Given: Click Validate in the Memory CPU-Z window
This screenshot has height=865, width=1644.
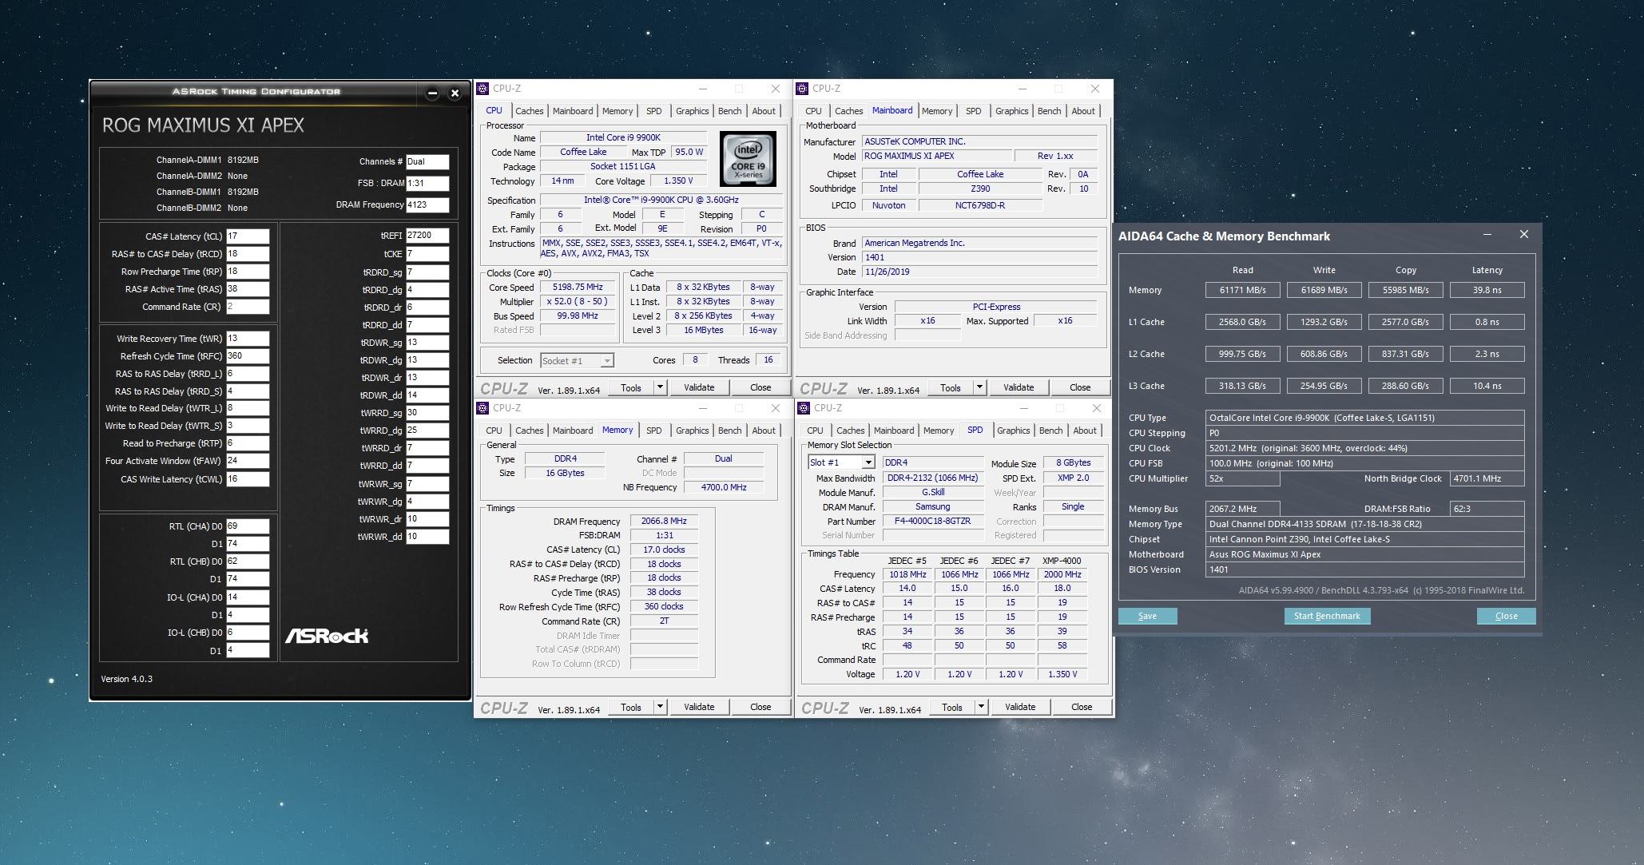Looking at the screenshot, I should pos(698,707).
